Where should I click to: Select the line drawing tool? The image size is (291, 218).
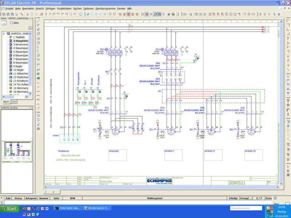tap(38, 21)
